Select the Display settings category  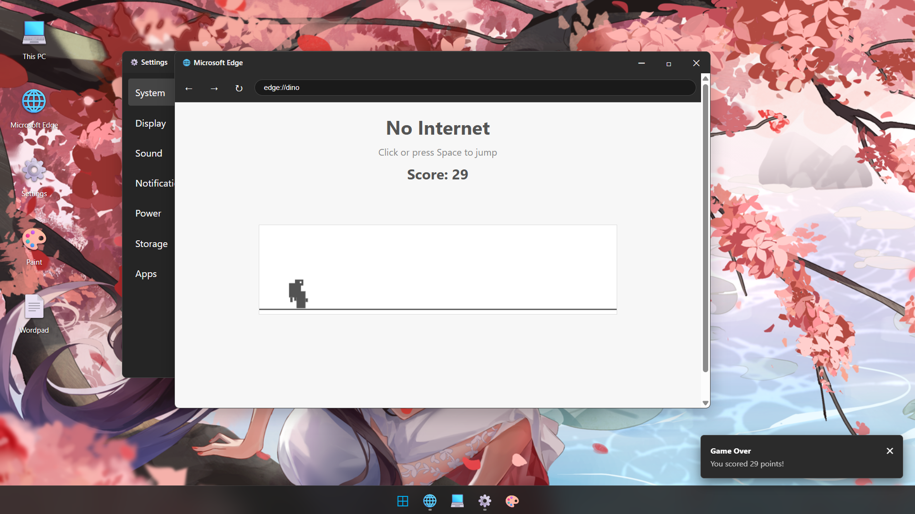(151, 123)
